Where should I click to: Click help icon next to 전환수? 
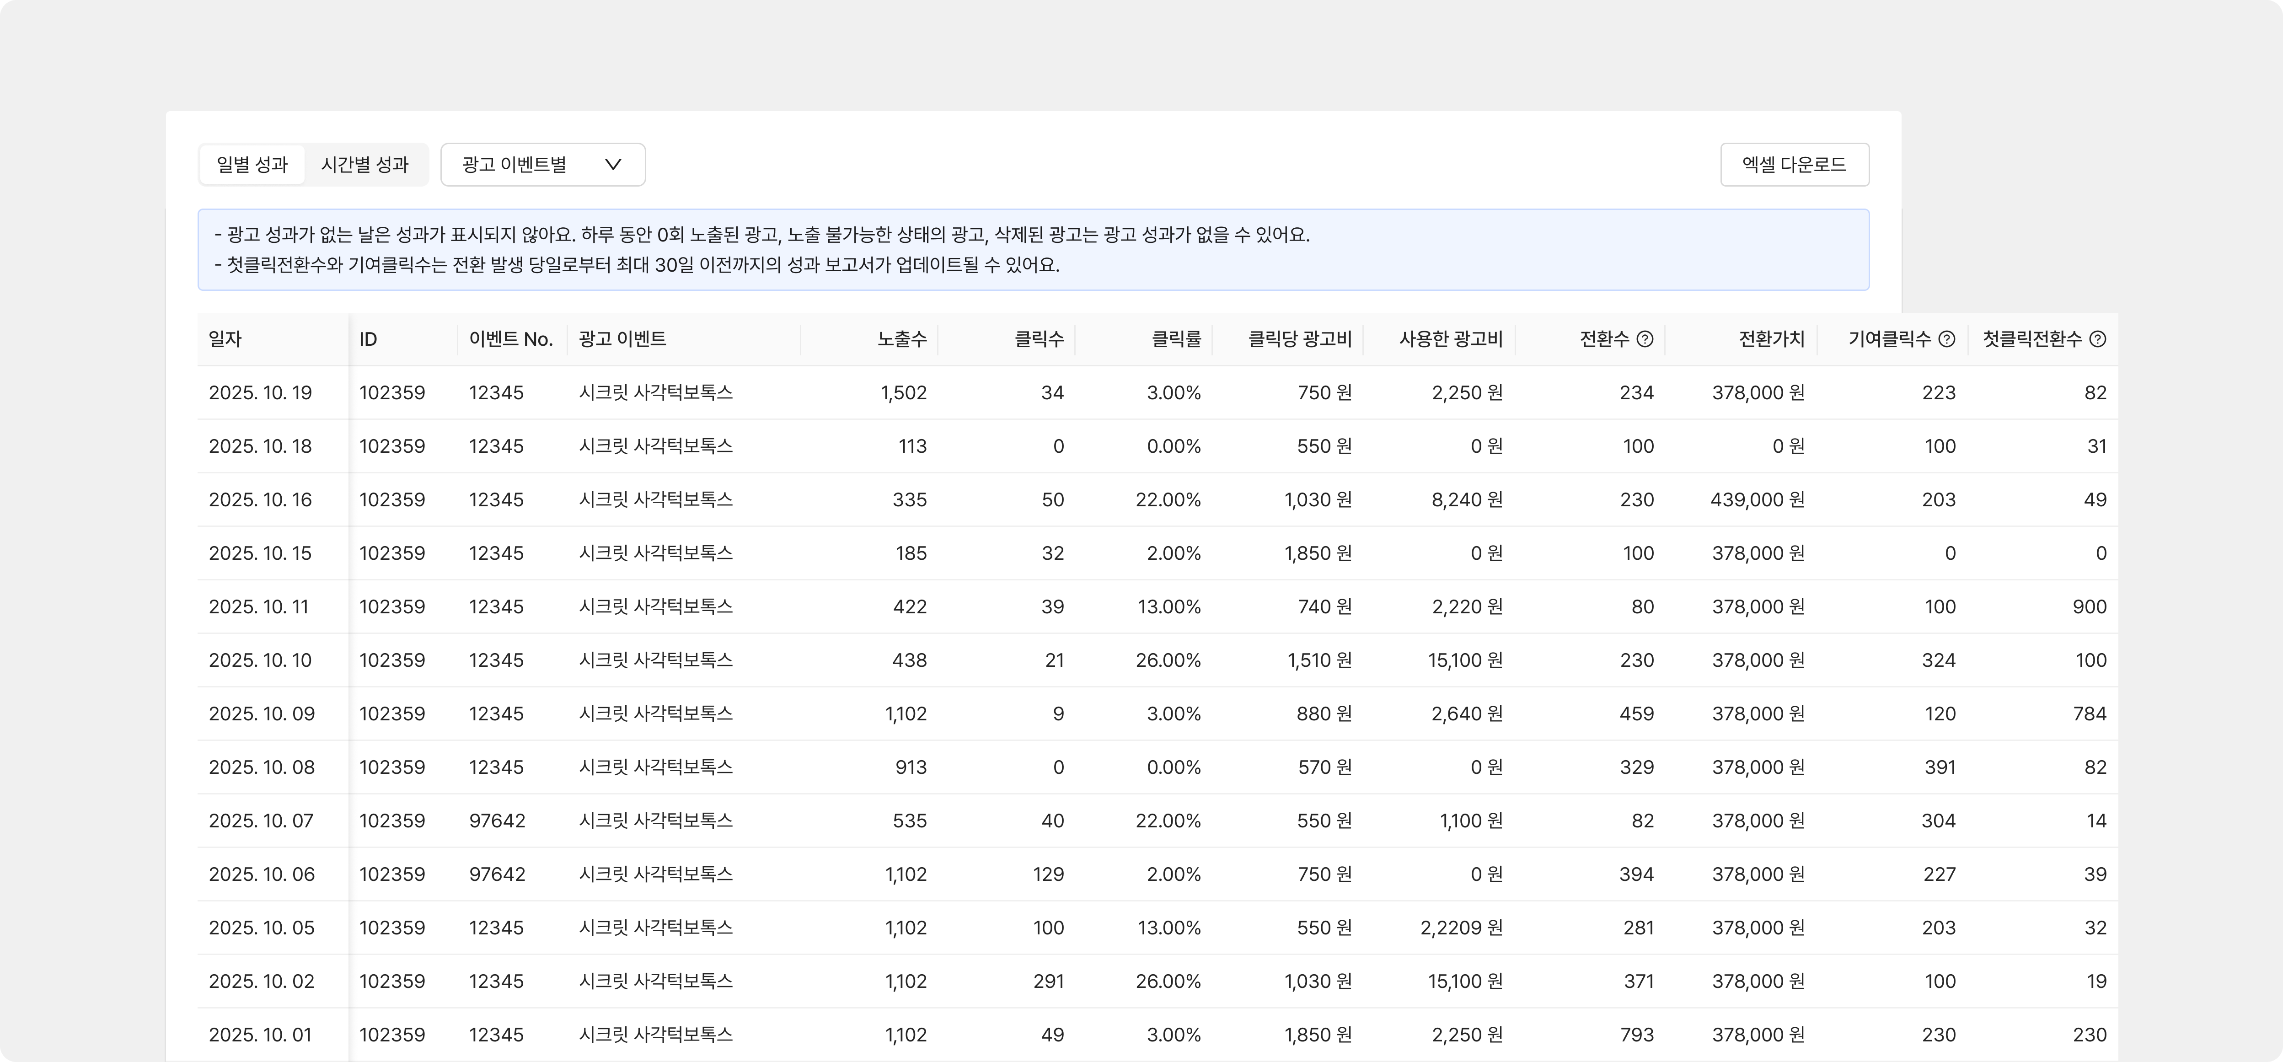tap(1644, 338)
